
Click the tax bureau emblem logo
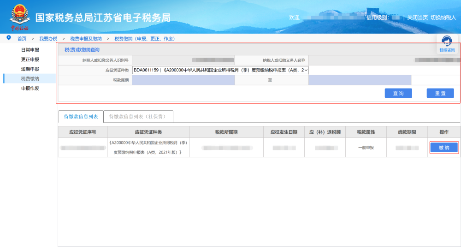tap(20, 17)
